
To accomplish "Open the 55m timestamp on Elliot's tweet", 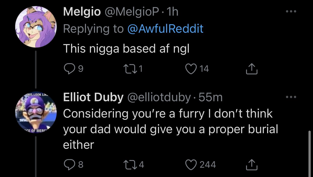I will click(x=211, y=97).
